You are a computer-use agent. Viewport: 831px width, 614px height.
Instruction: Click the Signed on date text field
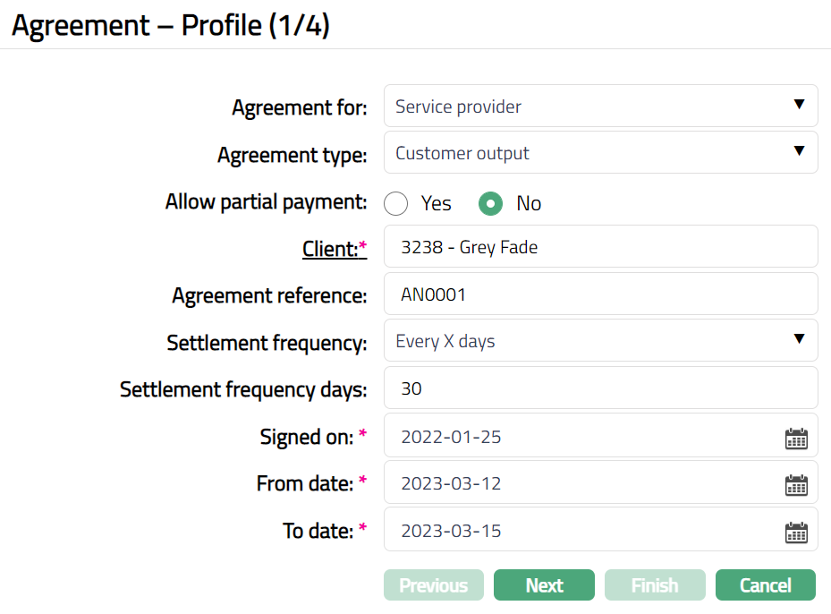(x=581, y=437)
